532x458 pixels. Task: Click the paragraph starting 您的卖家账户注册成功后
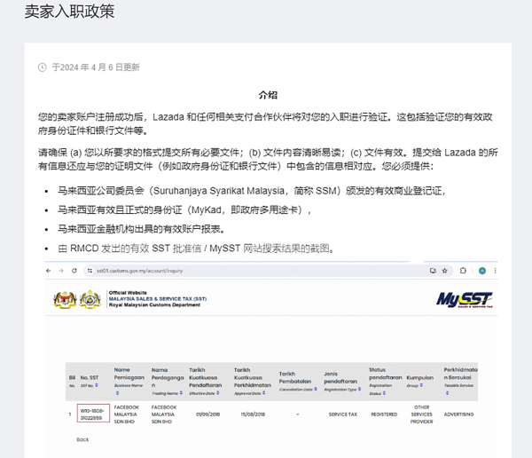pos(265,123)
